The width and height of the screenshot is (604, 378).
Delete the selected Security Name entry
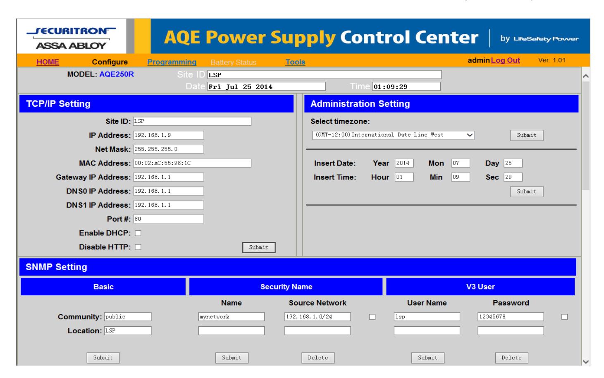(318, 358)
